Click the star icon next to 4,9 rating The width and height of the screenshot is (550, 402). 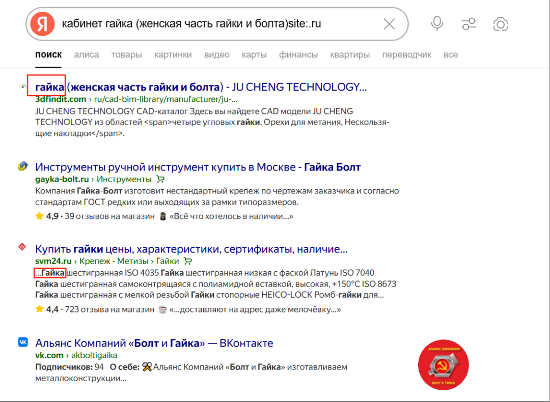tap(40, 216)
